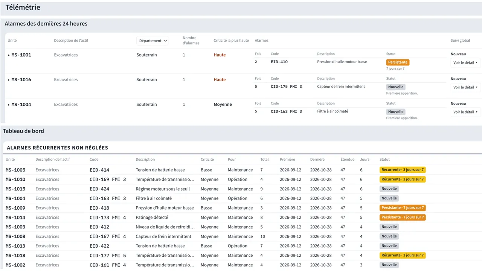Click the Récurrente badge in MS-1005 row
482x271 pixels.
[x=403, y=170]
